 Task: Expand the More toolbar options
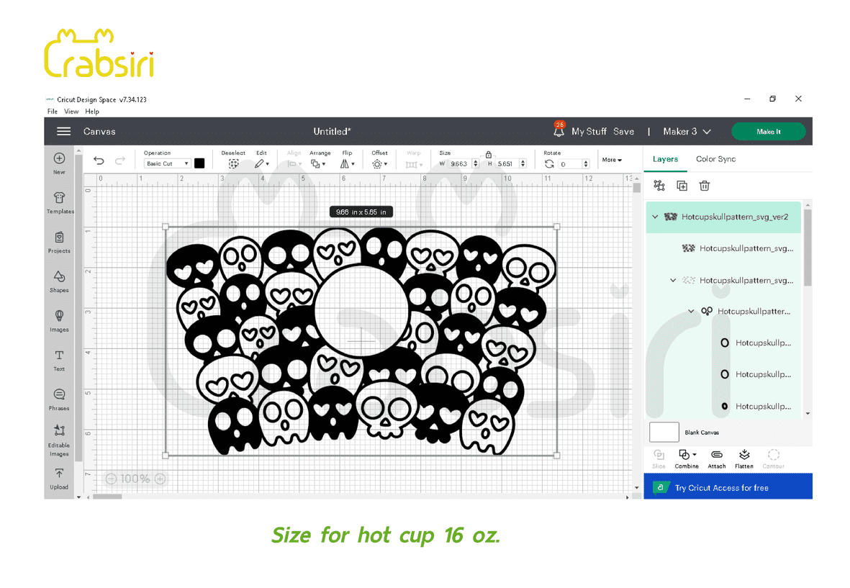[612, 160]
